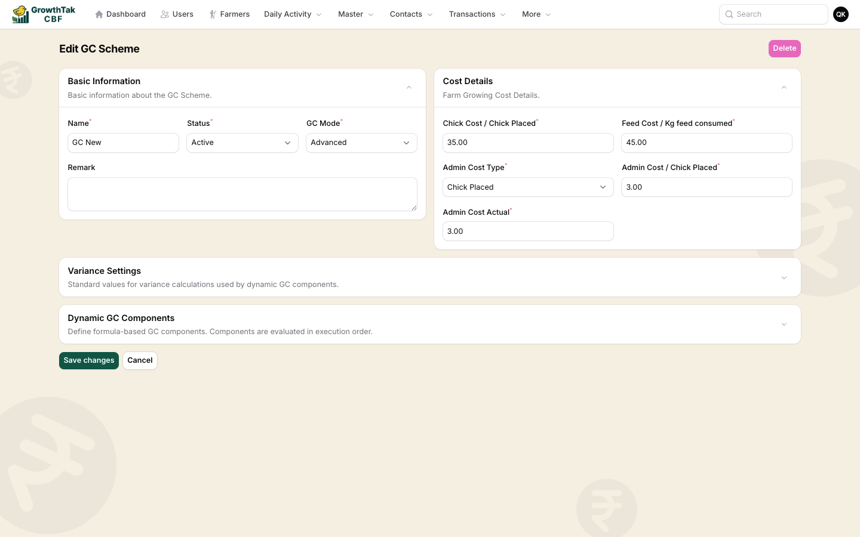Open the Users page

(177, 14)
